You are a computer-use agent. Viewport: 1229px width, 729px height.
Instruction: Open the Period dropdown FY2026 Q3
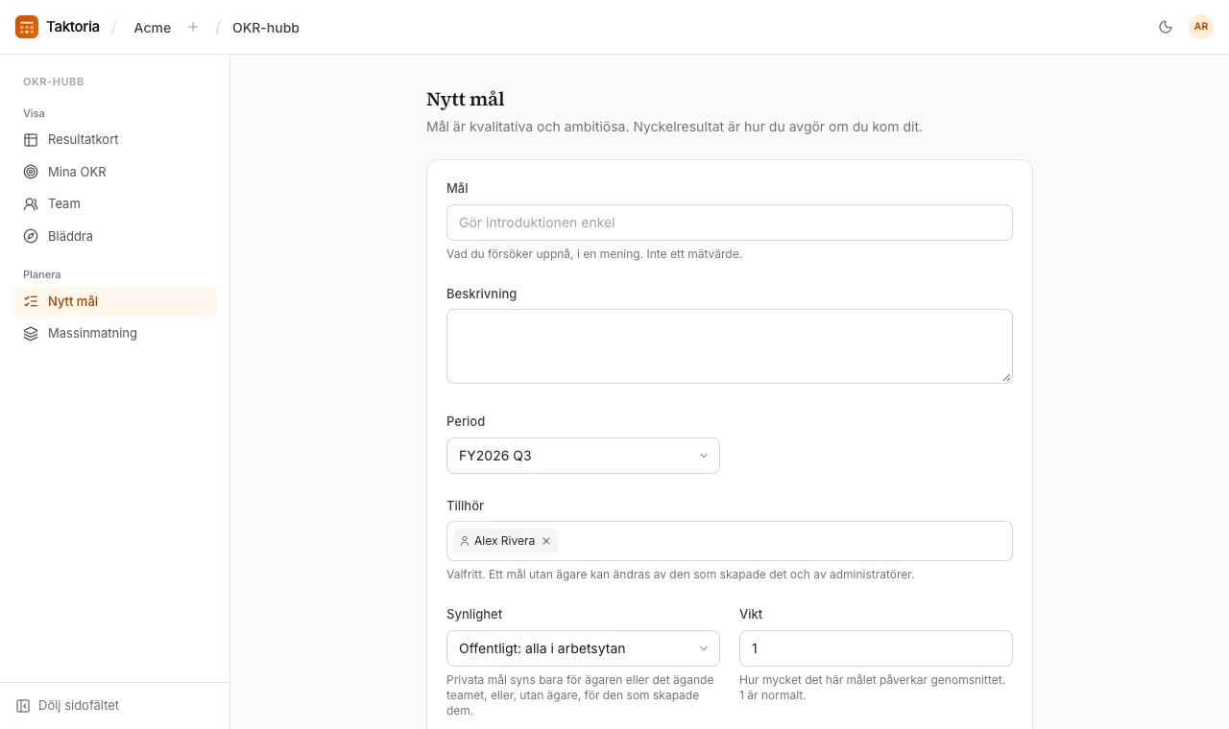583,456
